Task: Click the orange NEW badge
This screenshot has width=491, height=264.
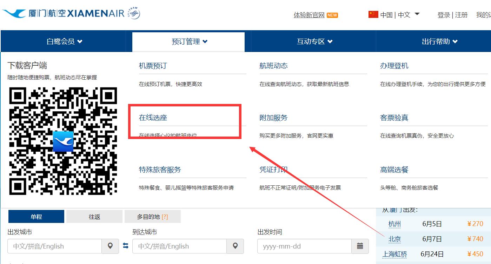Action: (332, 15)
